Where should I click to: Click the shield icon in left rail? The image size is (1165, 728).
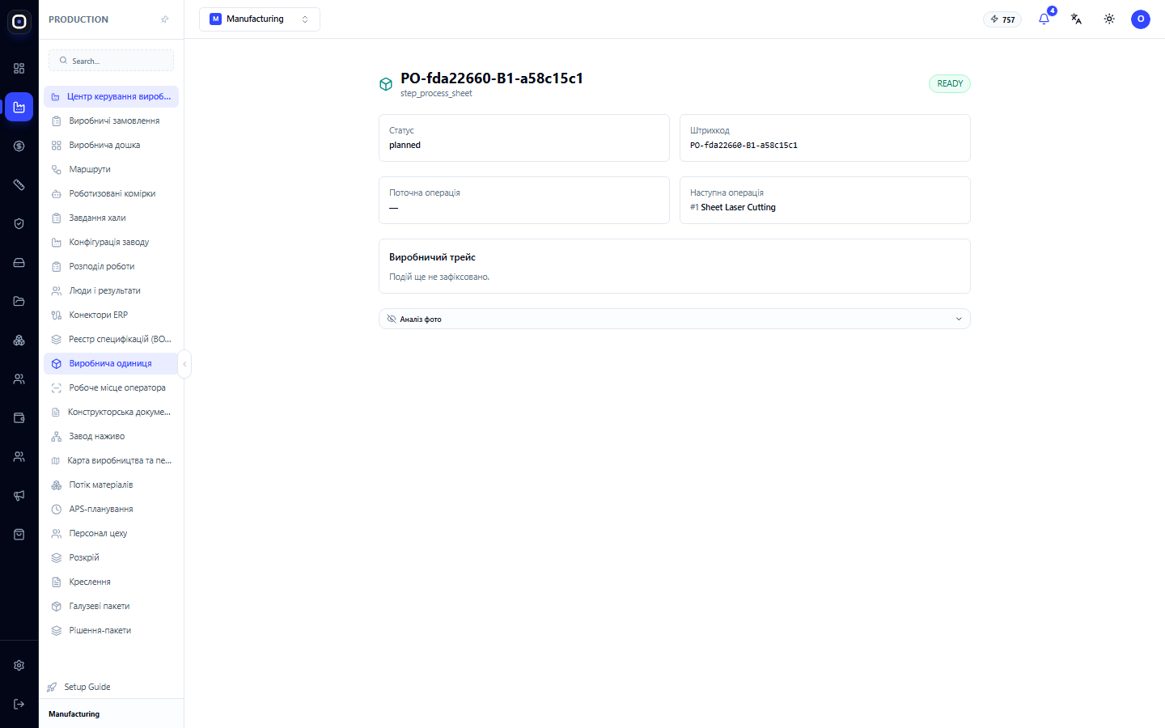(19, 223)
